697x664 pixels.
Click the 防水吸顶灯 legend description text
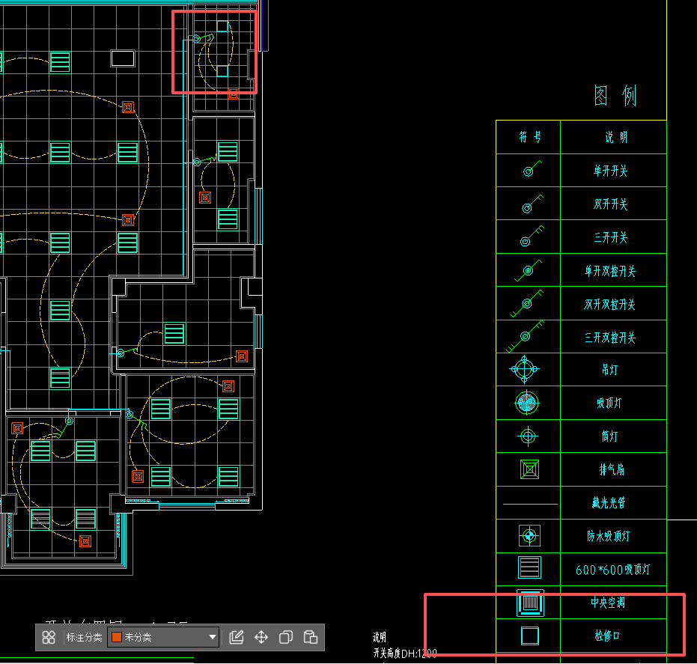point(608,536)
